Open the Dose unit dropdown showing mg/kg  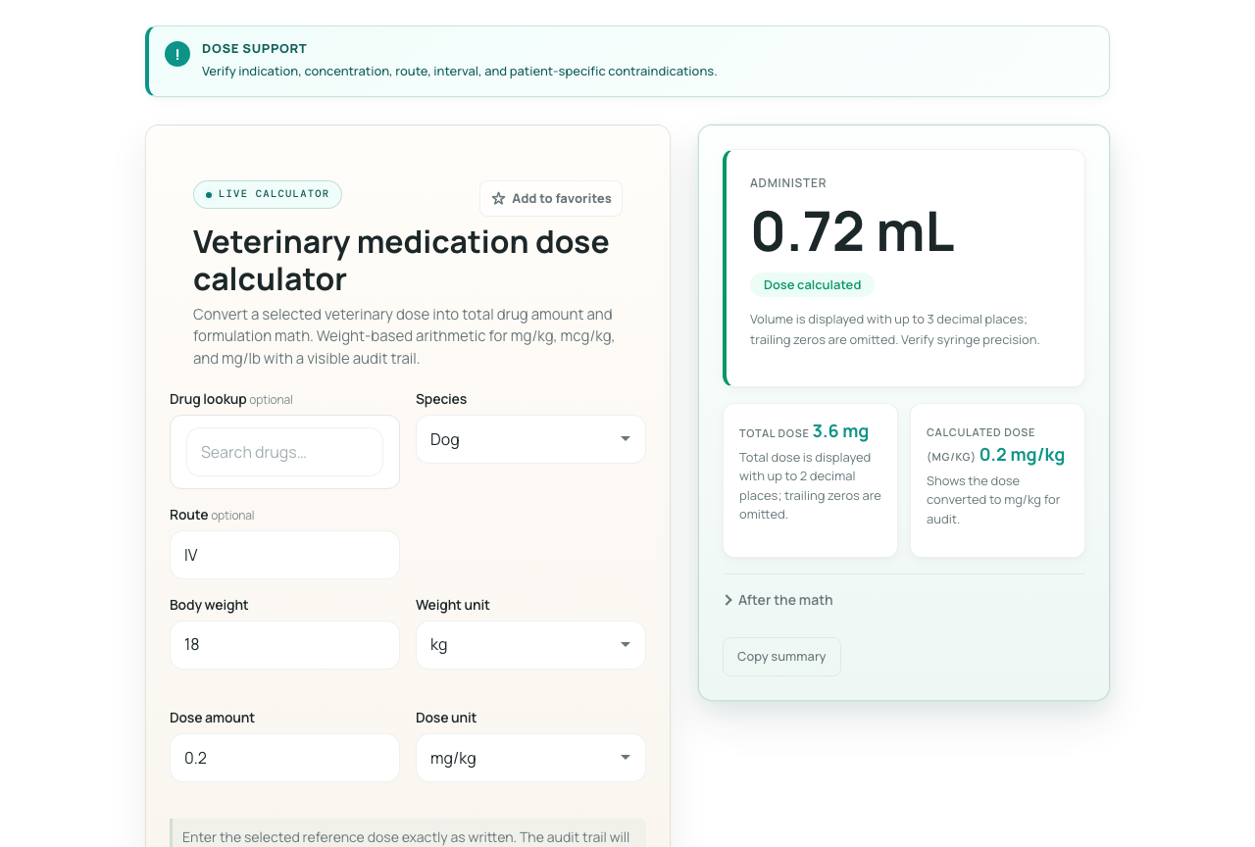530,758
